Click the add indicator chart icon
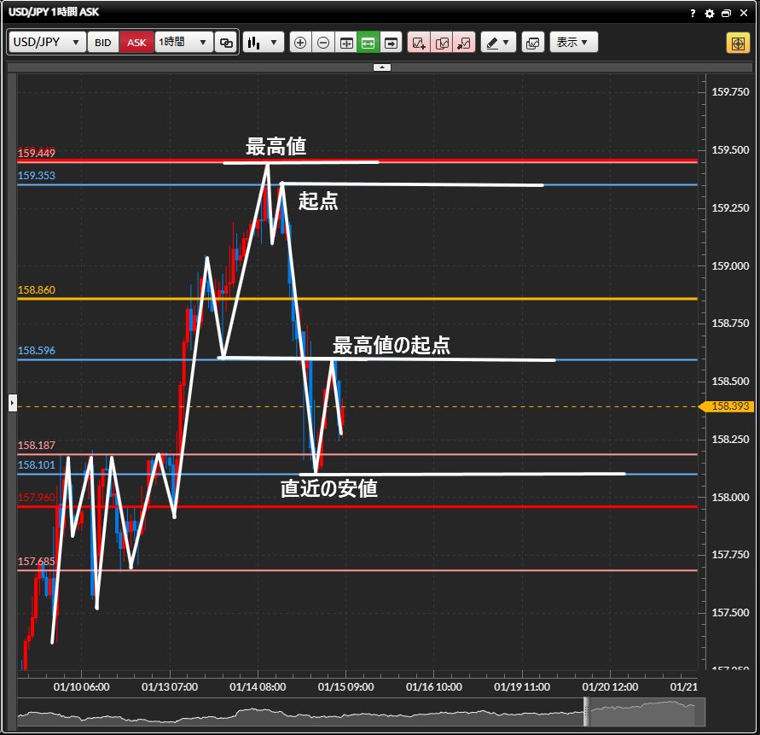The width and height of the screenshot is (760, 735). [x=419, y=43]
